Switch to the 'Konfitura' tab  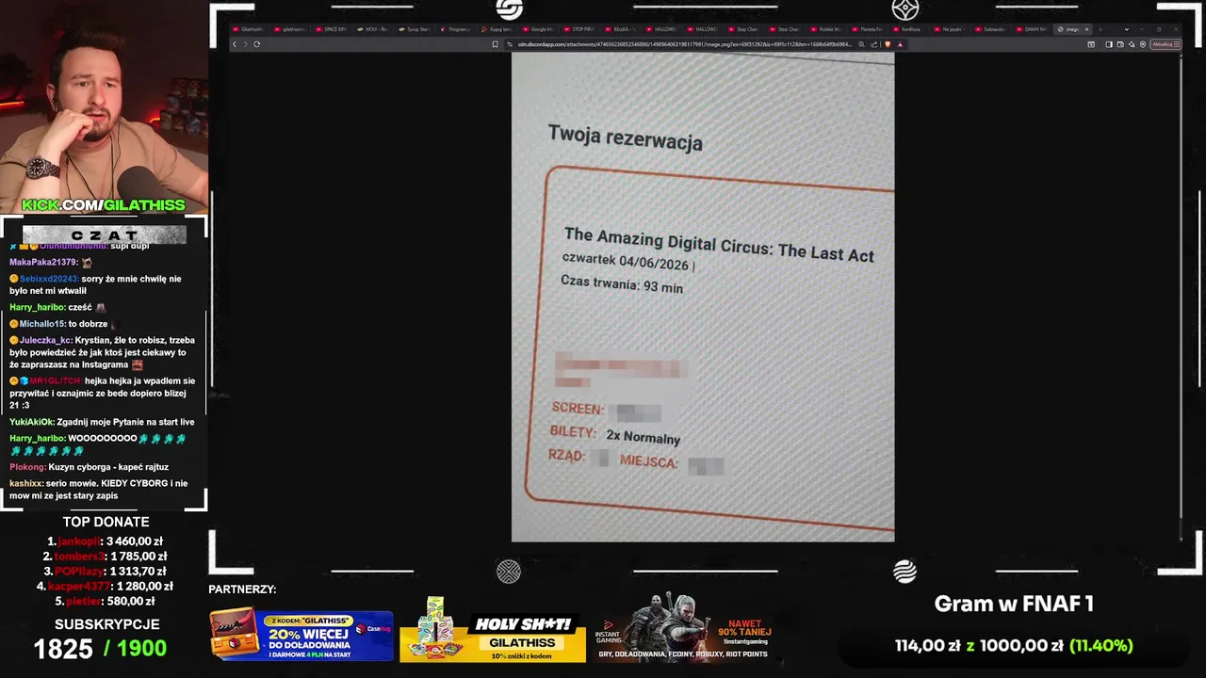(x=907, y=29)
